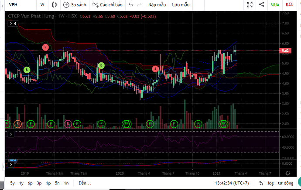The image size is (301, 190).
Task: Click the So sánh compare button
Action: 75,4
